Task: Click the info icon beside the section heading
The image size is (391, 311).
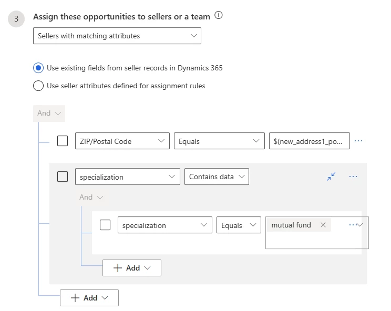Action: click(219, 16)
